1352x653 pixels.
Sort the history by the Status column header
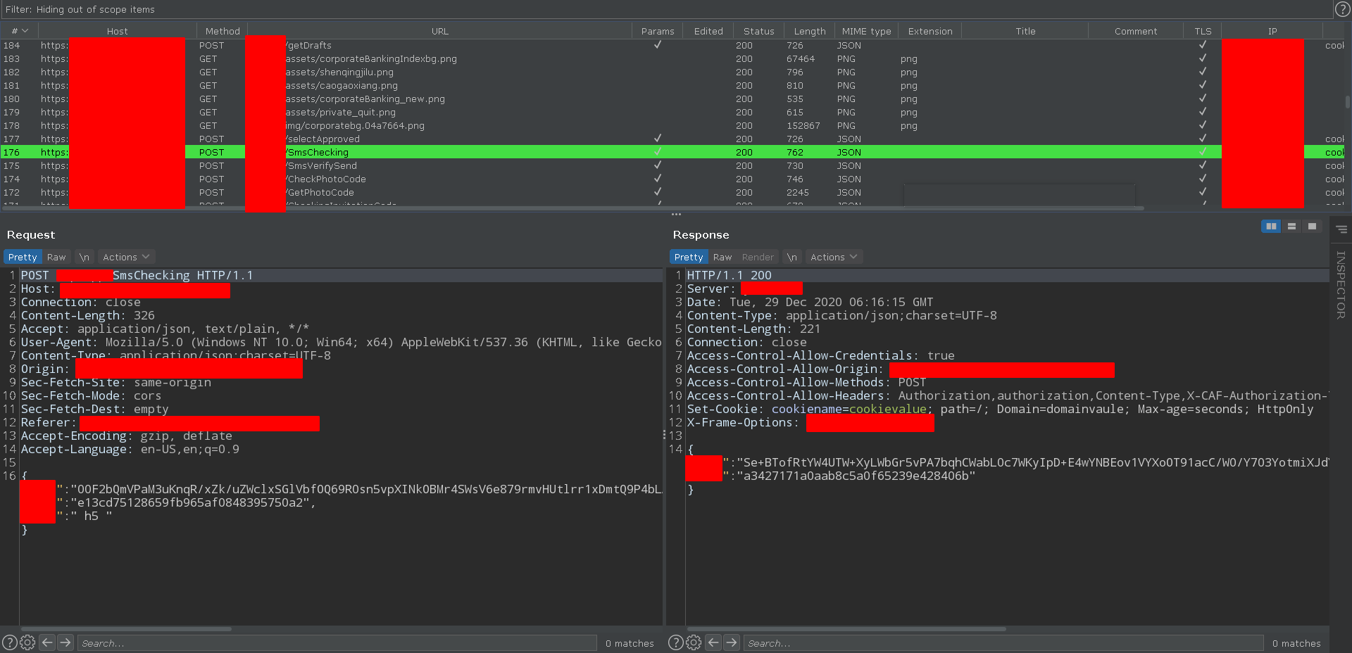[x=758, y=31]
